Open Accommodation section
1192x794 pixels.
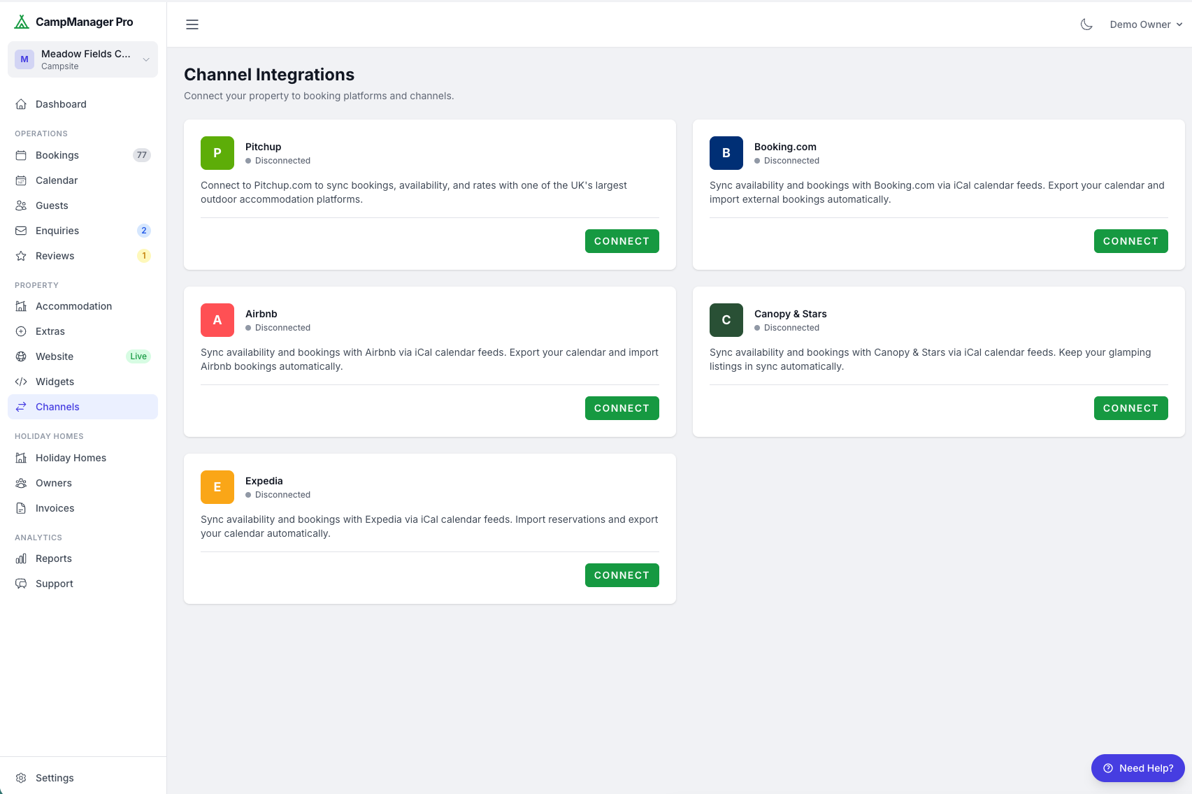click(82, 306)
